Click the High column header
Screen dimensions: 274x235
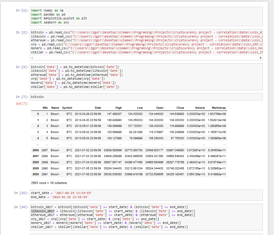119,108
